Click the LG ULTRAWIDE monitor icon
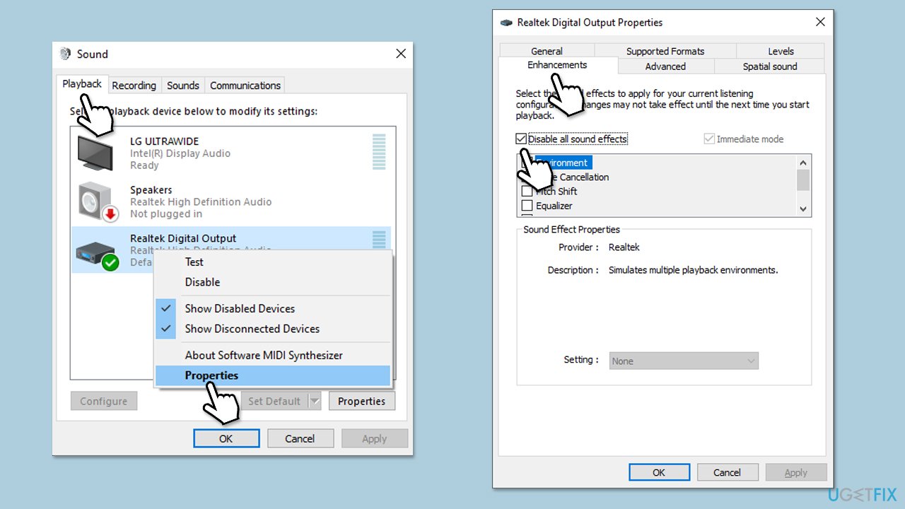The image size is (905, 509). (x=95, y=152)
